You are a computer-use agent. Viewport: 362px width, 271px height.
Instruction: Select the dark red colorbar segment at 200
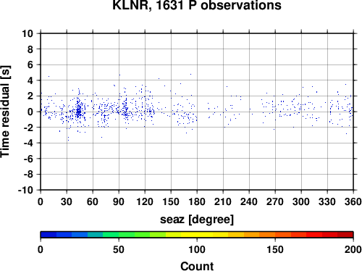[x=345, y=235]
